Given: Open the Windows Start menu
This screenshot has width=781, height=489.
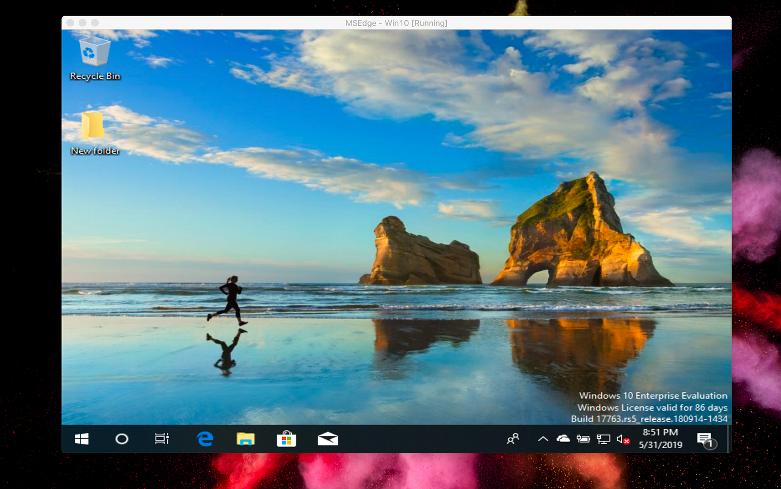Looking at the screenshot, I should pos(81,439).
